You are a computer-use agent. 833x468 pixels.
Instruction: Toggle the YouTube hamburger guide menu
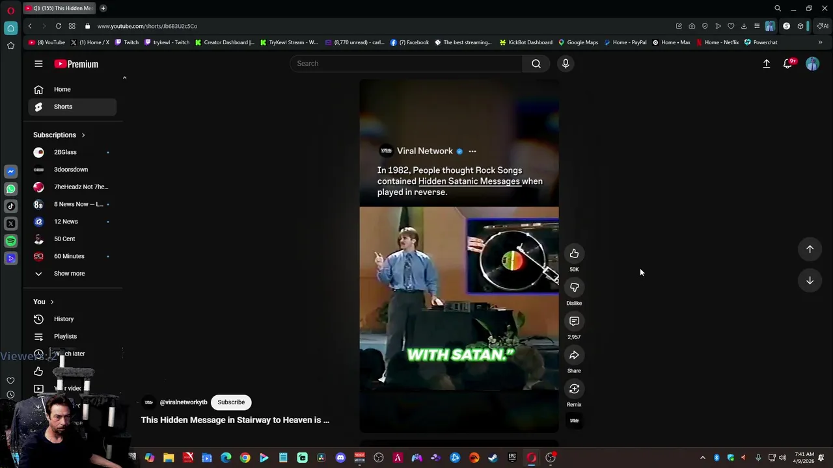(38, 64)
